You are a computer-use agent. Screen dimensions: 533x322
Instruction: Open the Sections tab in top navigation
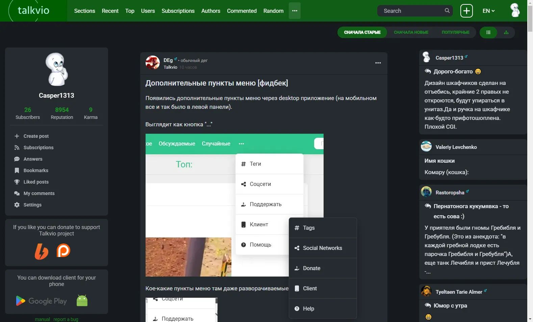coord(84,11)
